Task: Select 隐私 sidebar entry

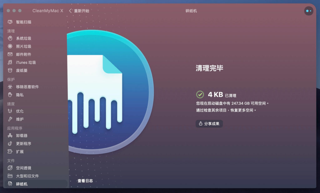Action: coord(20,95)
